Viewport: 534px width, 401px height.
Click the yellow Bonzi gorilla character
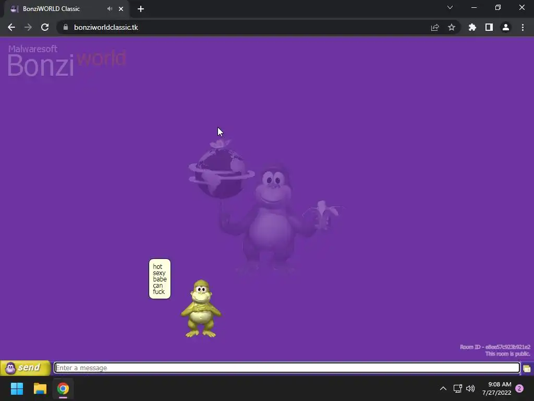coord(201,309)
